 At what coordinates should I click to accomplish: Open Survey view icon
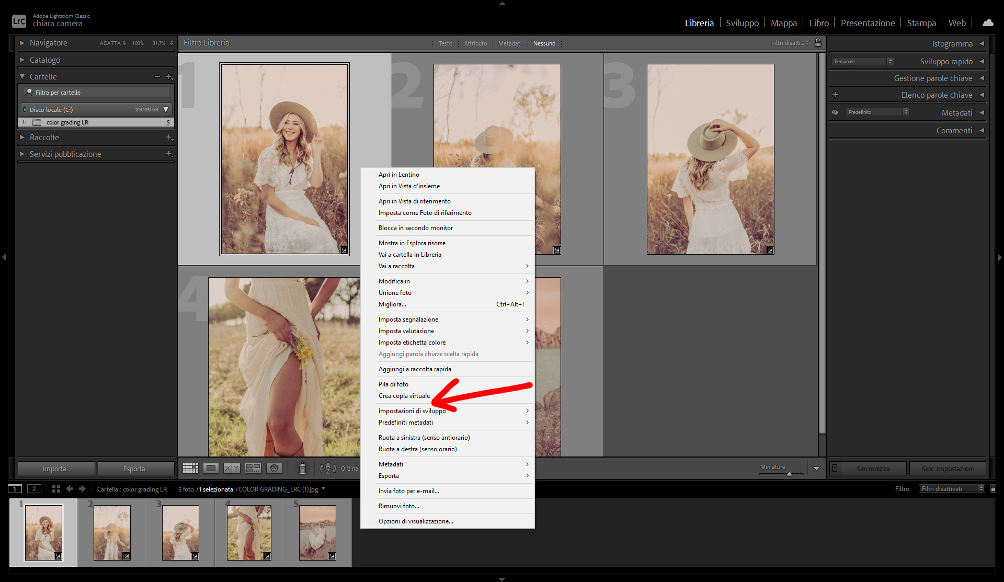click(253, 469)
